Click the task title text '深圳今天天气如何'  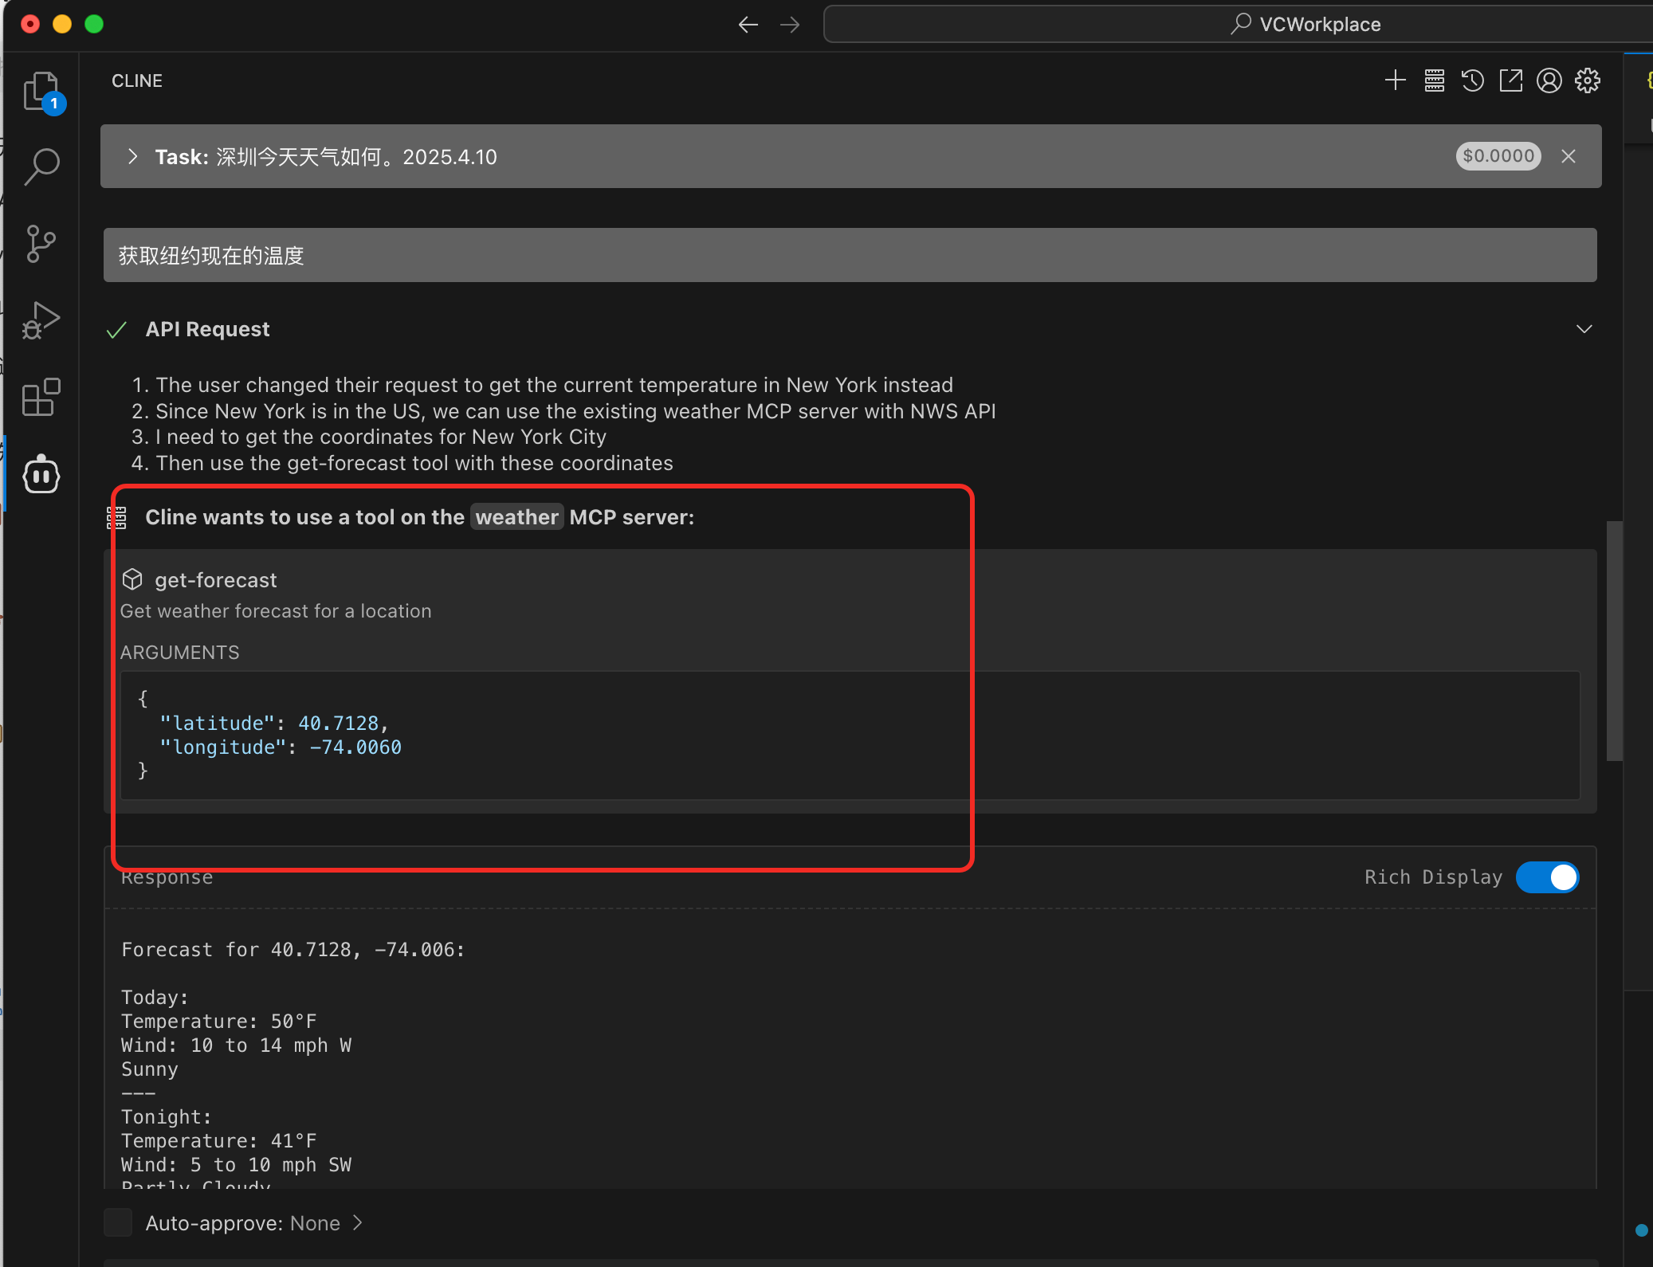coord(299,157)
